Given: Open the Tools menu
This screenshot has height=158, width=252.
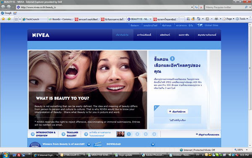Looking at the screenshot, I should [242, 19].
